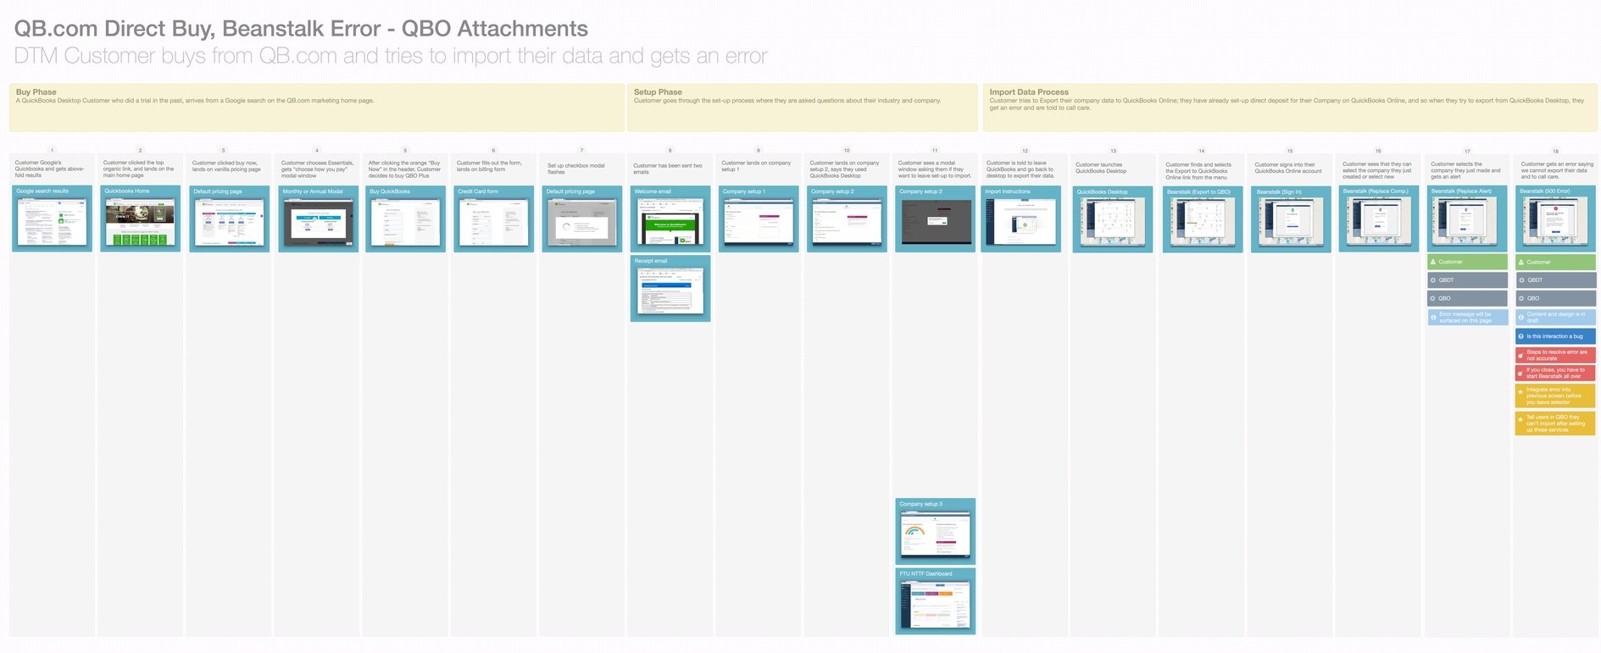Select the Setup Phase header banner
This screenshot has width=1601, height=653.
tap(803, 107)
